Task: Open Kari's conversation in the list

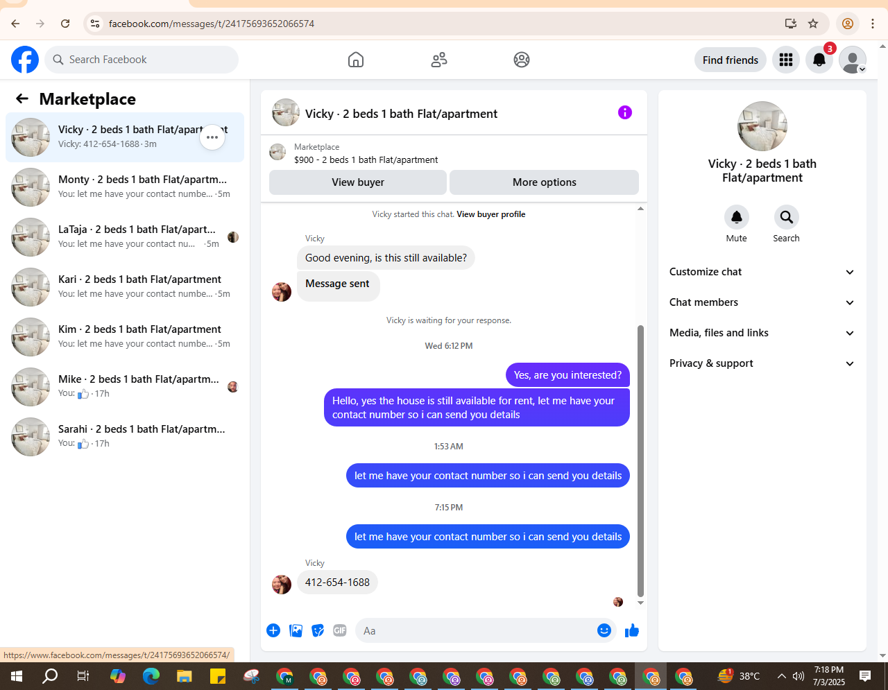Action: coord(125,287)
